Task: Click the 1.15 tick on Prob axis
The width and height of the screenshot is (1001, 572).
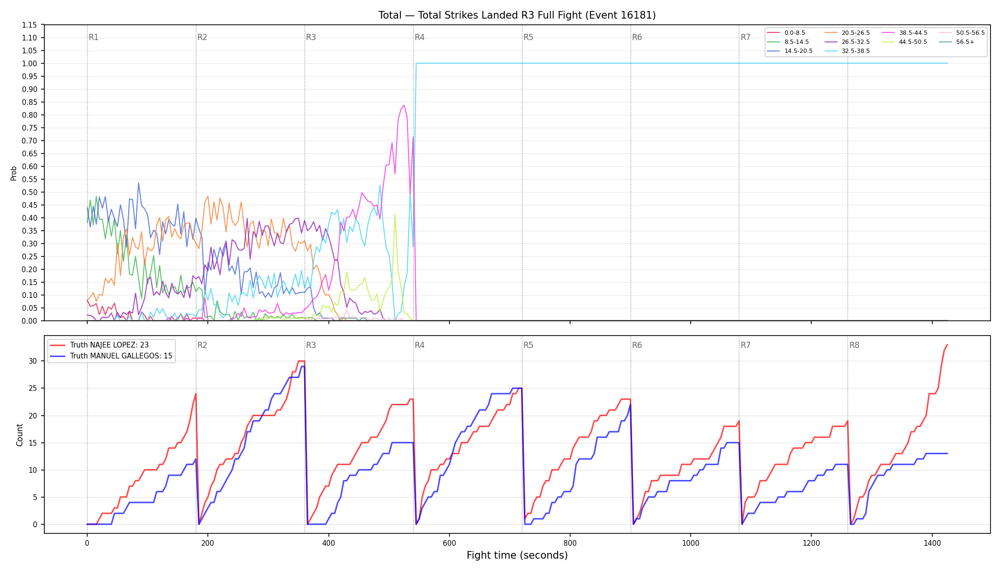Action: [30, 25]
